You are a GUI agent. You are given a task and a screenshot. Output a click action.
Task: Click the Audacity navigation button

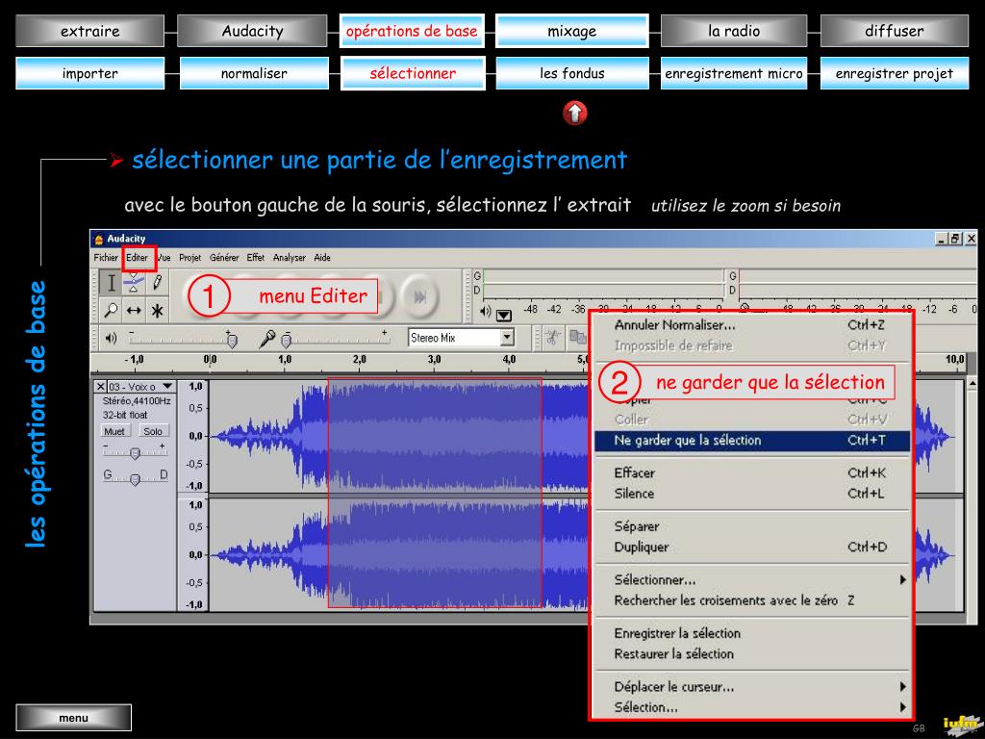(x=252, y=31)
